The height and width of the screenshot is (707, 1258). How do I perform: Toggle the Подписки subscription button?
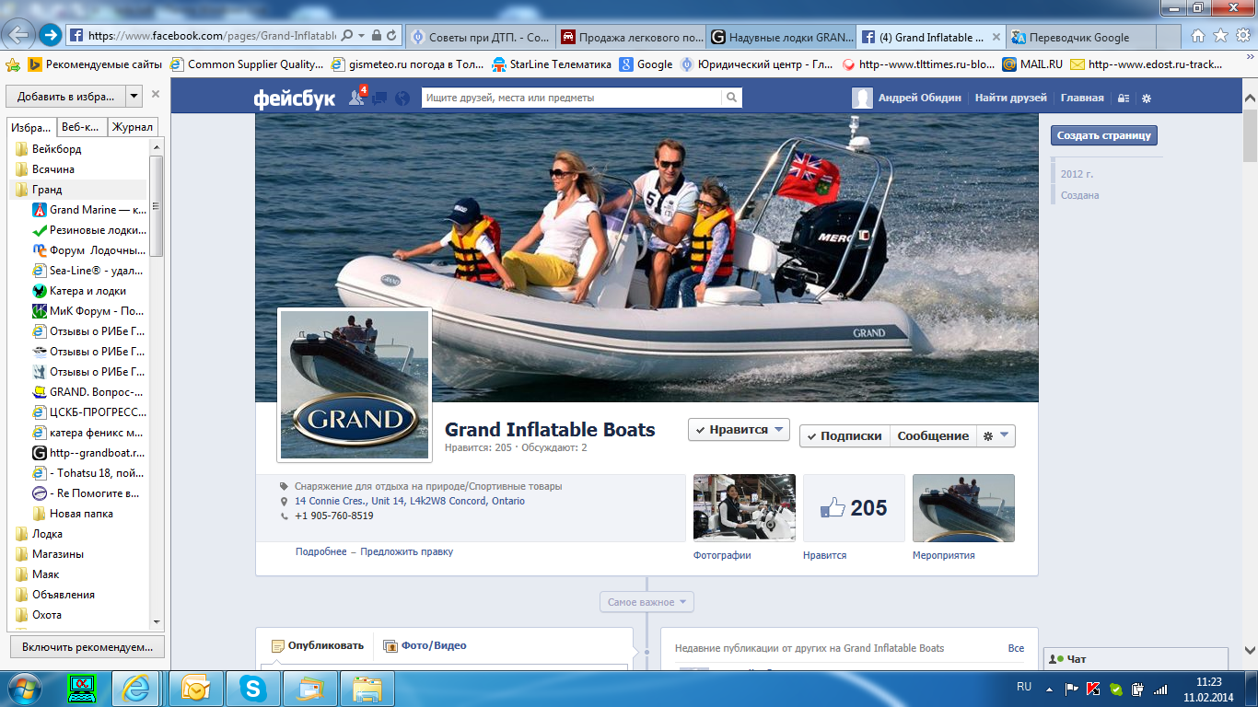844,436
